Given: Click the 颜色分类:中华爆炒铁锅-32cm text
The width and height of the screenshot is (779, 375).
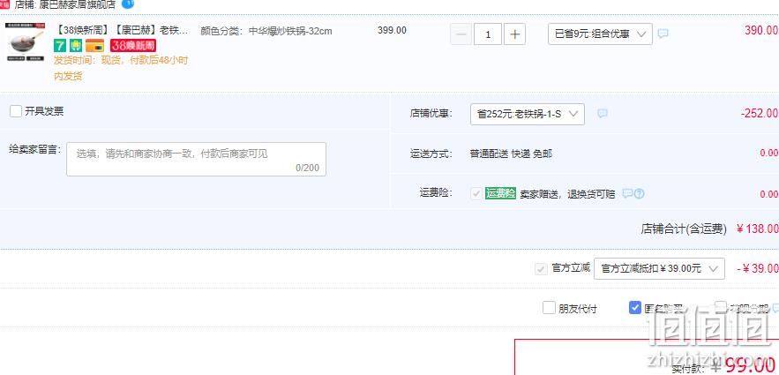Looking at the screenshot, I should [x=266, y=31].
